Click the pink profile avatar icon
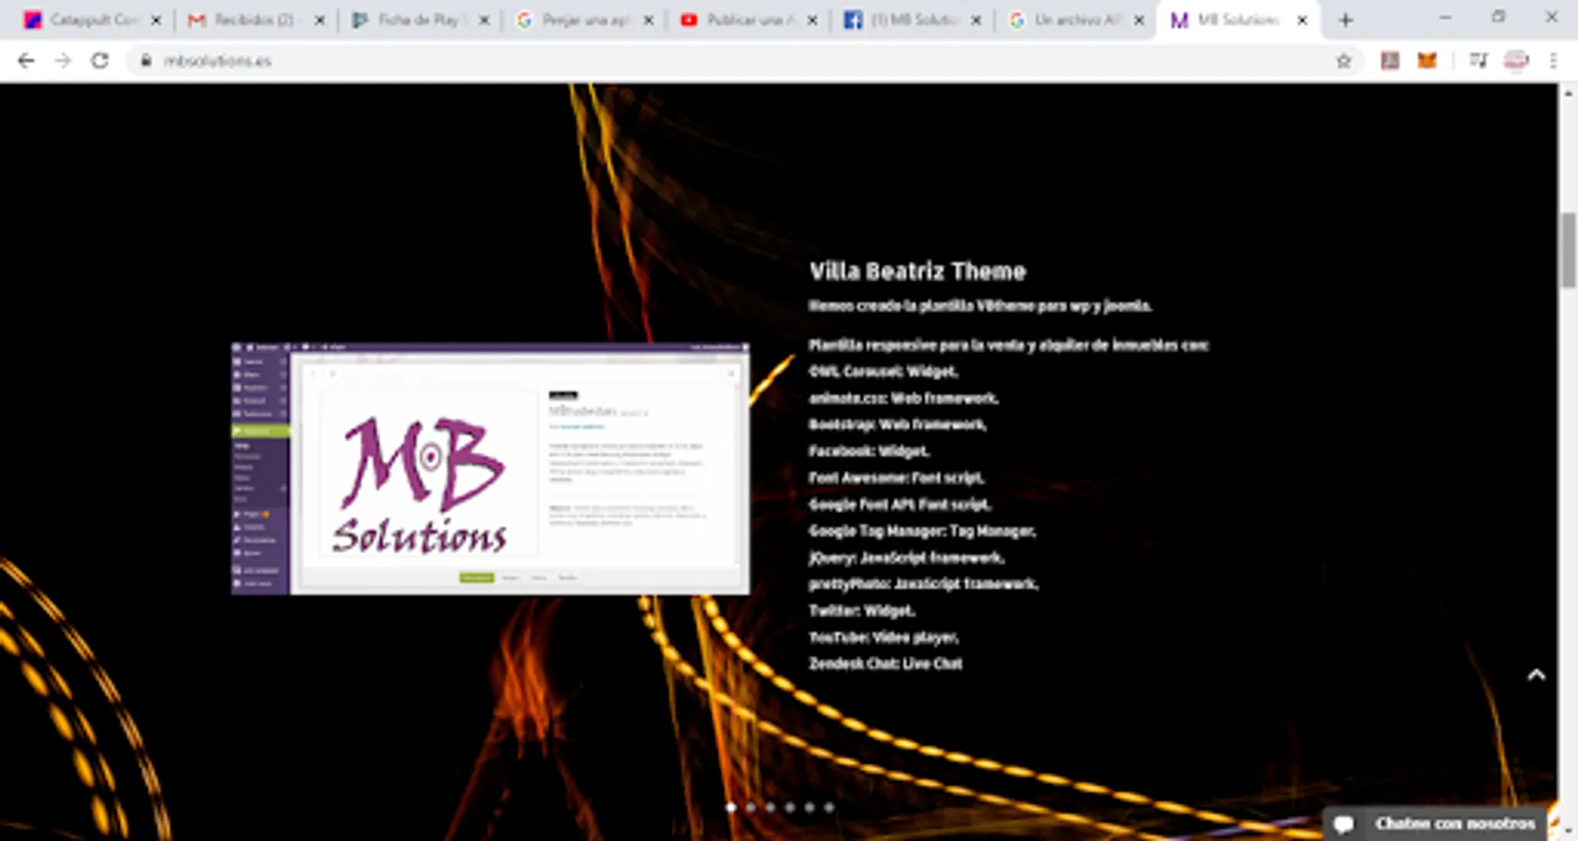 tap(1515, 61)
